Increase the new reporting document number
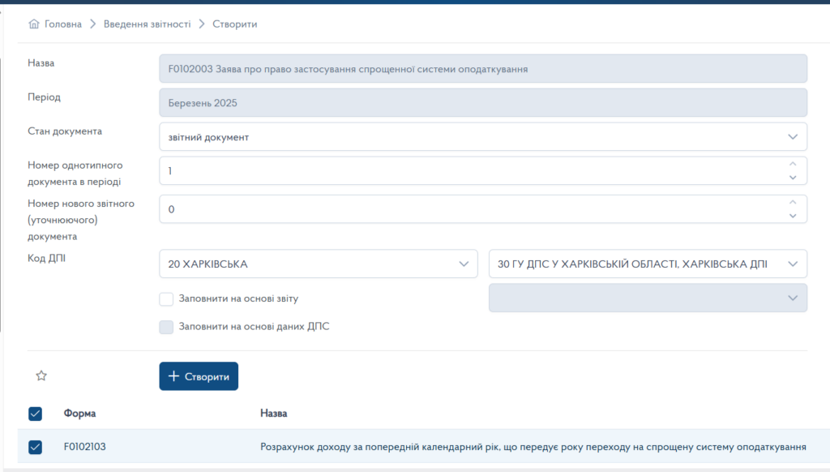Screen dimensions: 830x472 793,203
